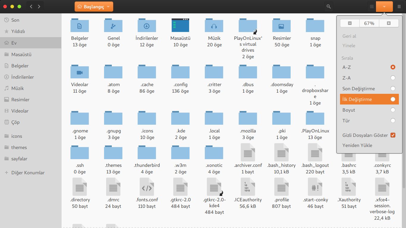The width and height of the screenshot is (406, 228).
Task: Open PlayOnLinux's virtual drives link folder
Action: pos(248,27)
